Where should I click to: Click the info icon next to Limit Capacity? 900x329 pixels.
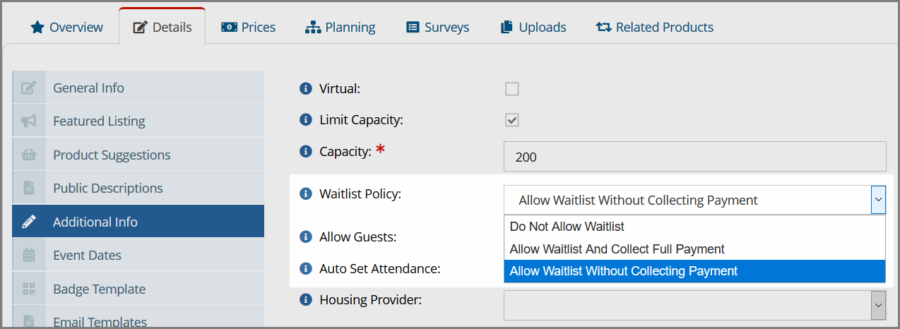pos(306,119)
